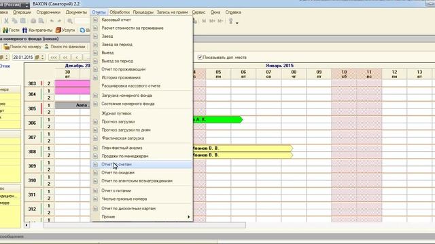Click the single < navigation button
435x244 pixels.
(77, 57)
